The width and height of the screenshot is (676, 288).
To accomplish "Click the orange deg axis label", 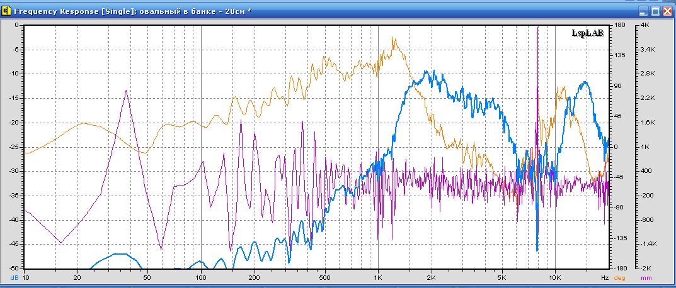I will (620, 278).
